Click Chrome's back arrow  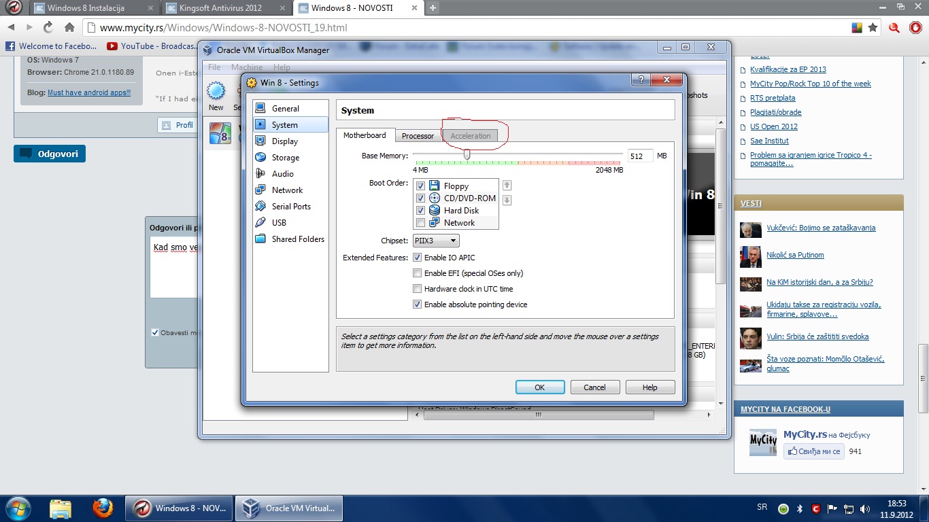[11, 28]
